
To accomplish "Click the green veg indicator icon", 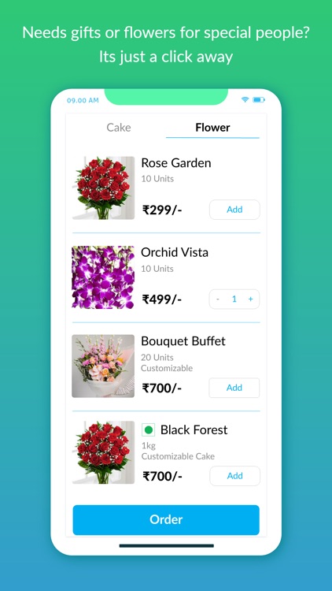I will [x=149, y=429].
